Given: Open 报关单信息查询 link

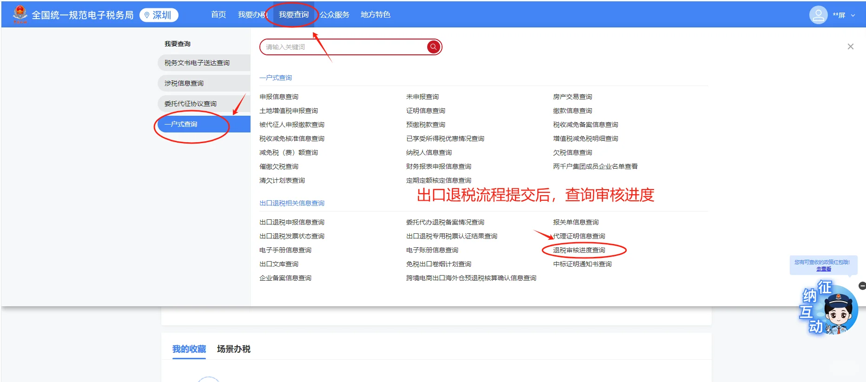Looking at the screenshot, I should 576,222.
